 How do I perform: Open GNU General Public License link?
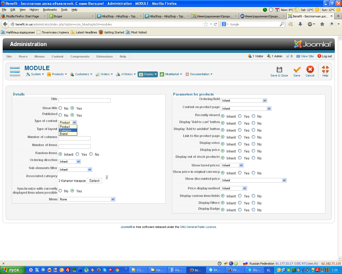point(198,227)
